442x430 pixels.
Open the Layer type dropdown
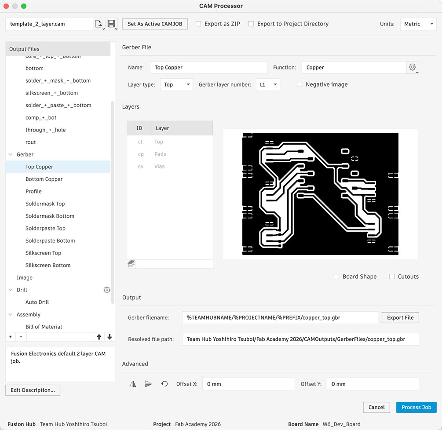tap(176, 84)
